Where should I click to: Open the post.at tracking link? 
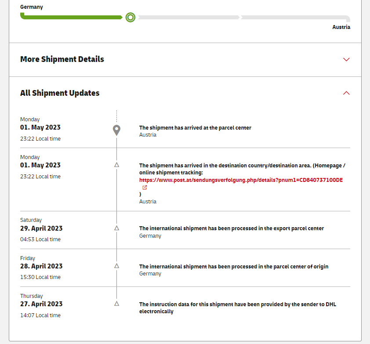pyautogui.click(x=241, y=180)
